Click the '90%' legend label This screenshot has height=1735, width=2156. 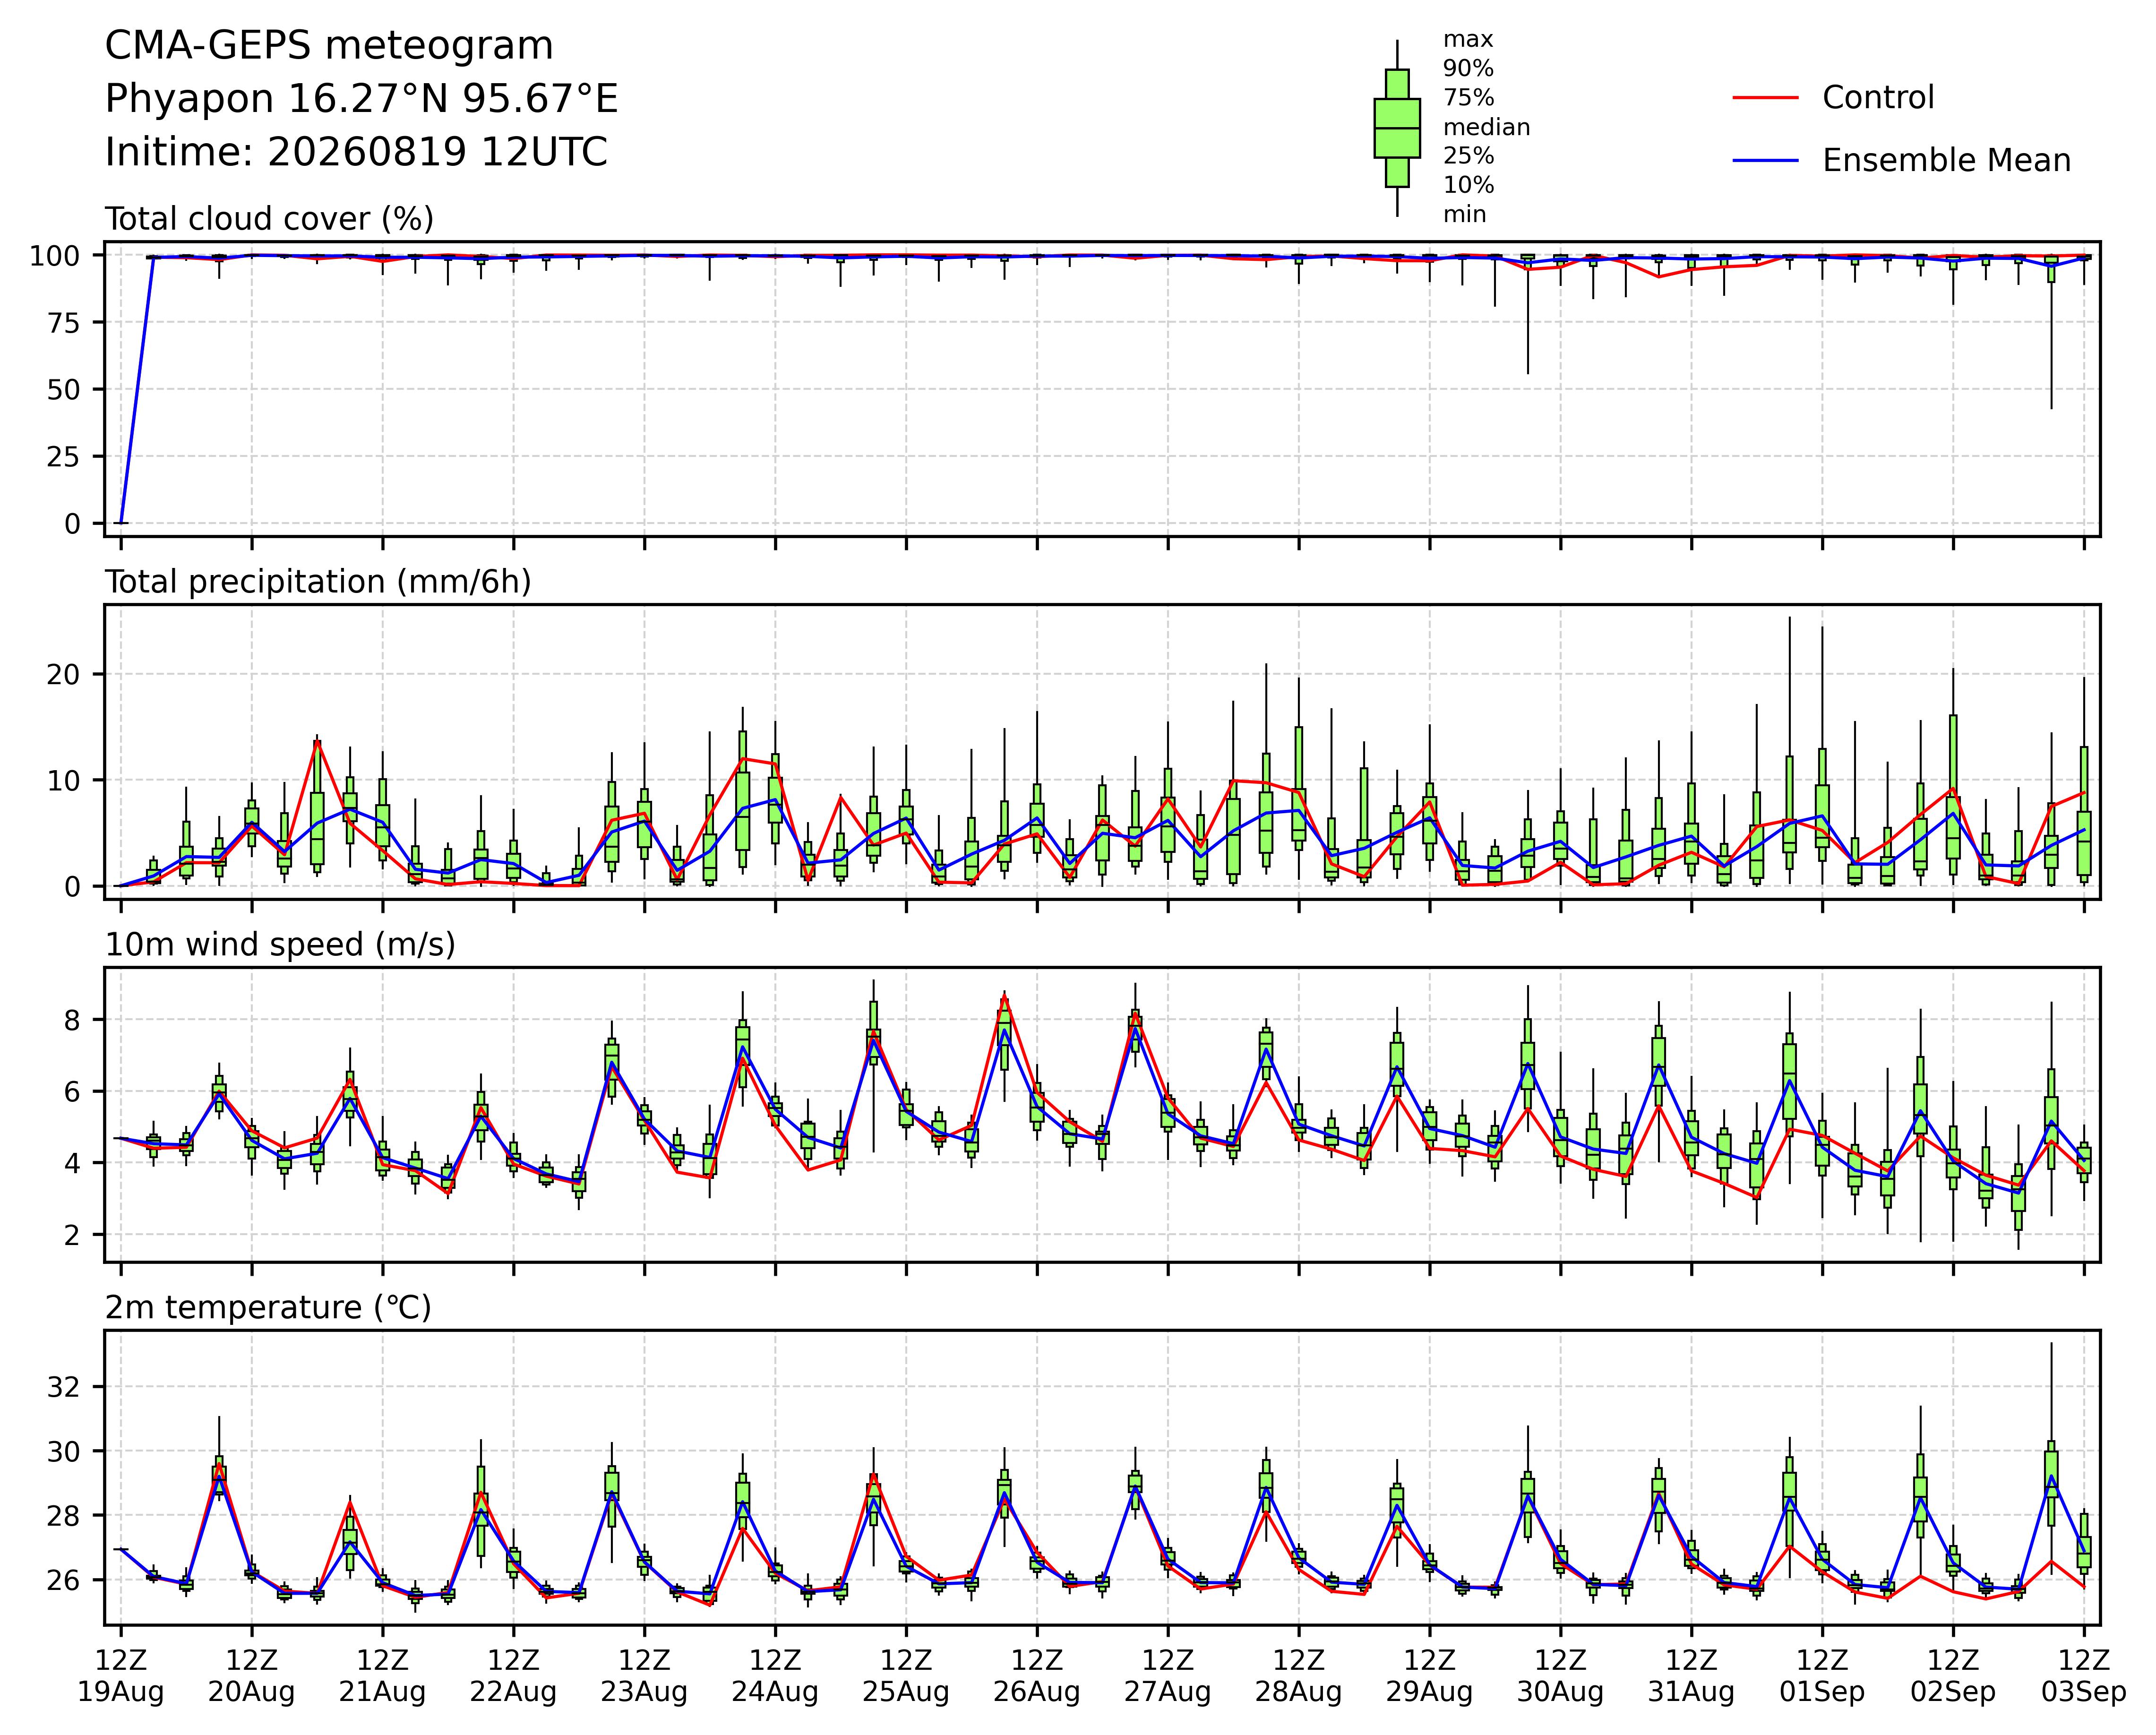pyautogui.click(x=1468, y=69)
